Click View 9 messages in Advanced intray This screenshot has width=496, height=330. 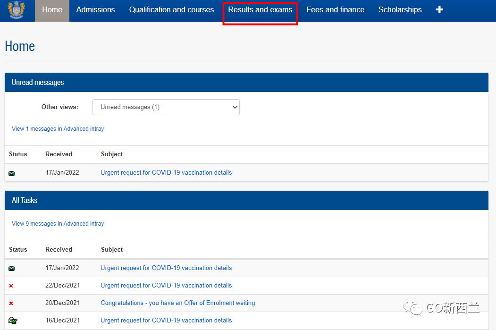coord(58,224)
